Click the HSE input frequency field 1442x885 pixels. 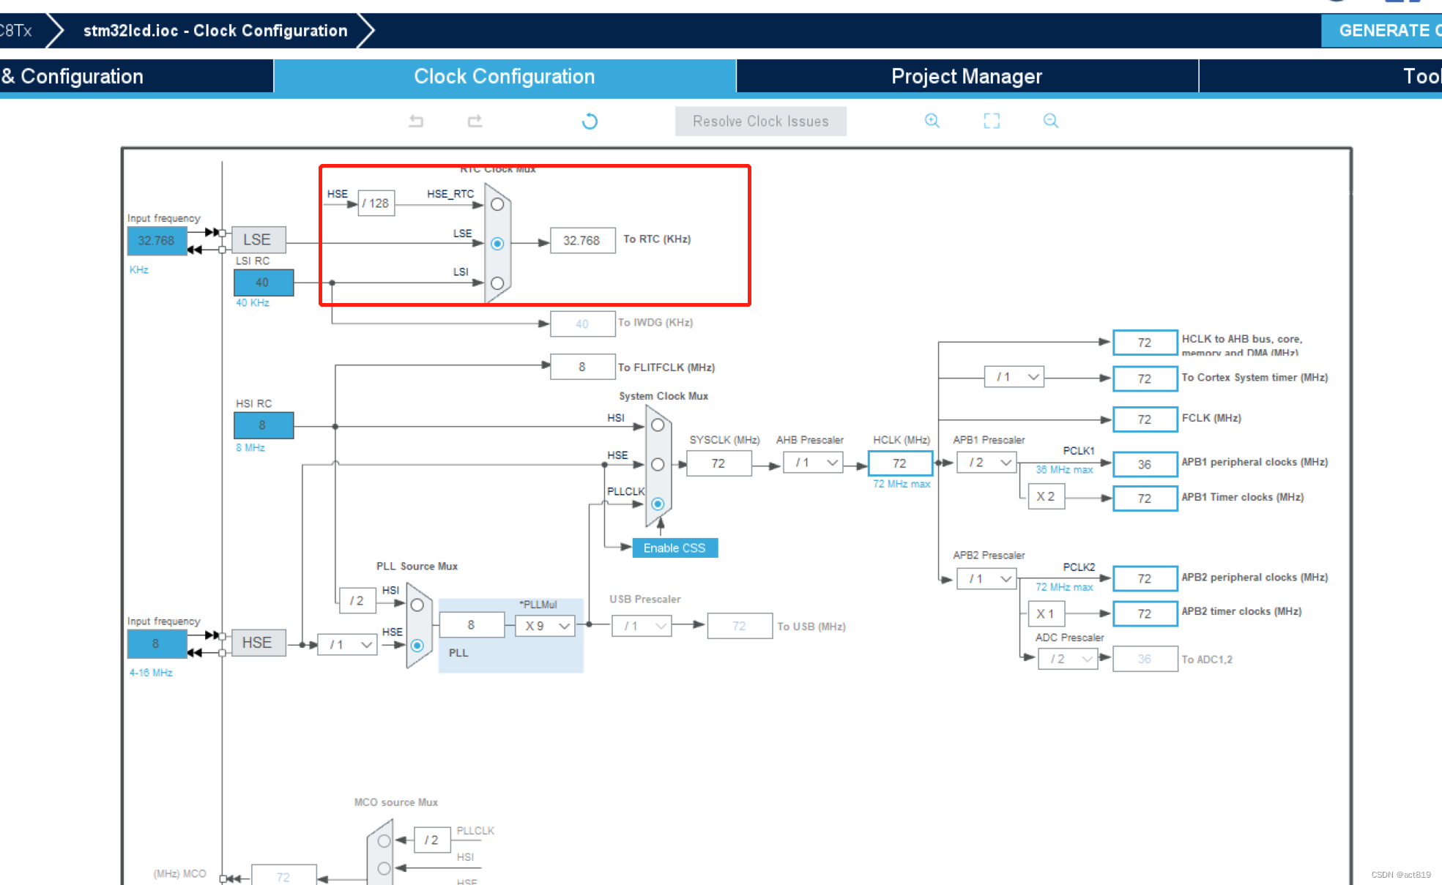[x=156, y=643]
